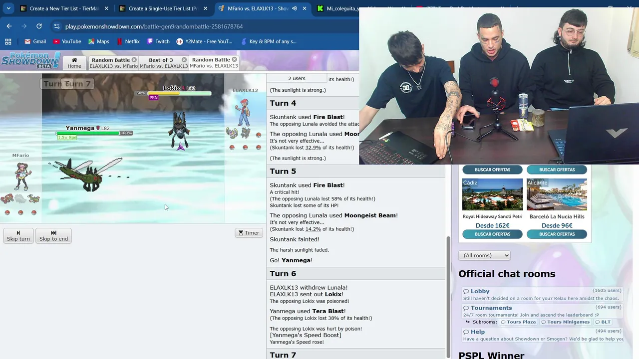
Task: Click Lokix HP bar at 50%
Action: coord(179,93)
